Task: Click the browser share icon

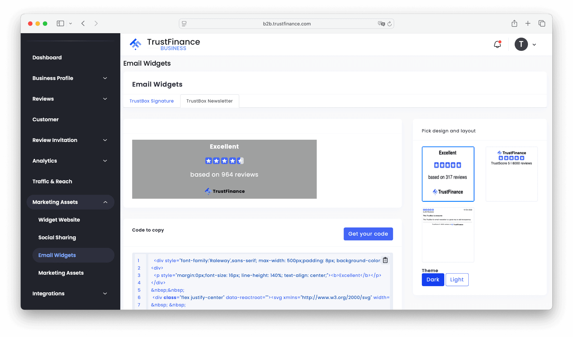Action: pyautogui.click(x=514, y=23)
